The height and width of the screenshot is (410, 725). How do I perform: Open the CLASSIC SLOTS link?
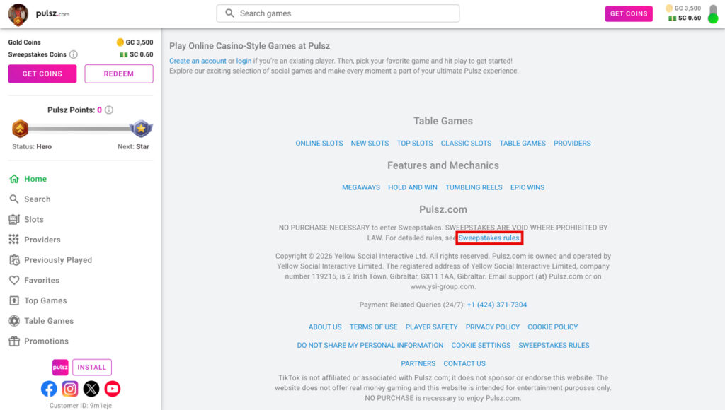(x=466, y=143)
